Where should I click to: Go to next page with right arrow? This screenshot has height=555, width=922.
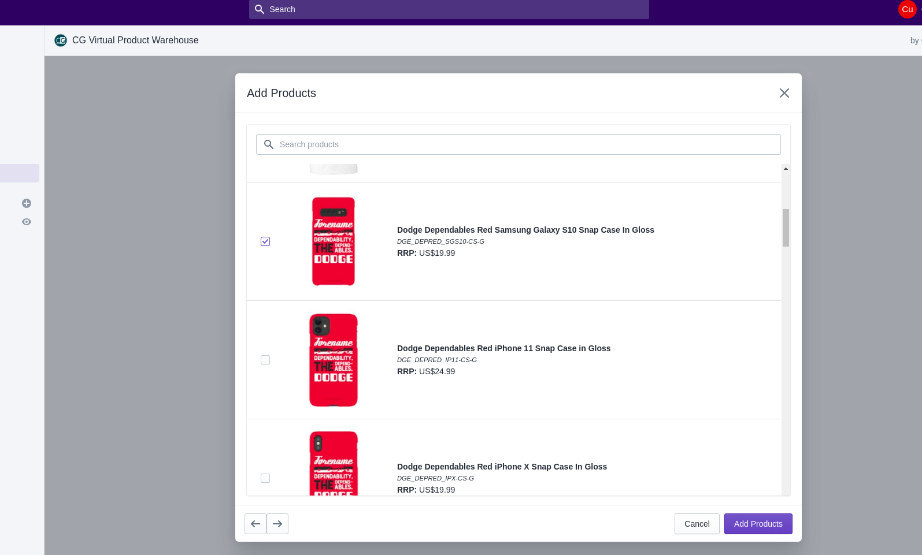click(277, 524)
